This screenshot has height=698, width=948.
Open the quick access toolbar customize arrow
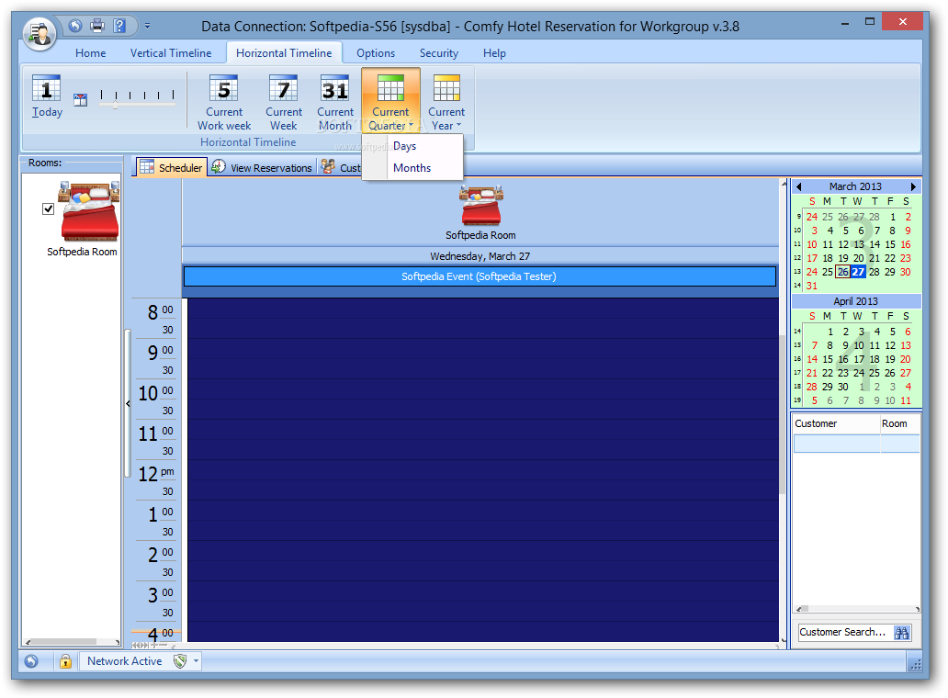(x=147, y=26)
